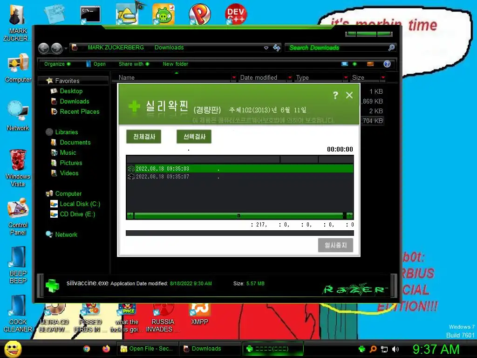Select Desktop in Favorites sidebar
The width and height of the screenshot is (477, 358).
coord(71,91)
